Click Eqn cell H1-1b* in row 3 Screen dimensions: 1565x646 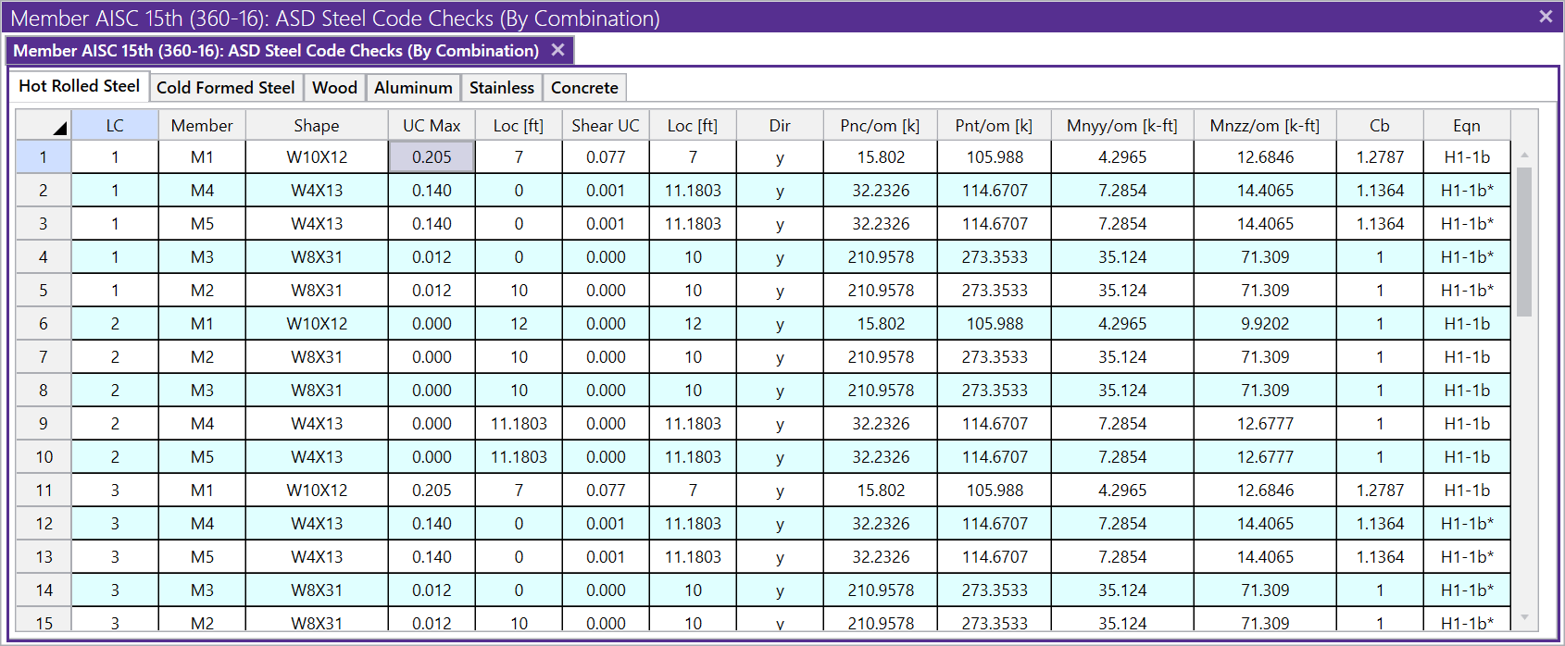click(1467, 224)
